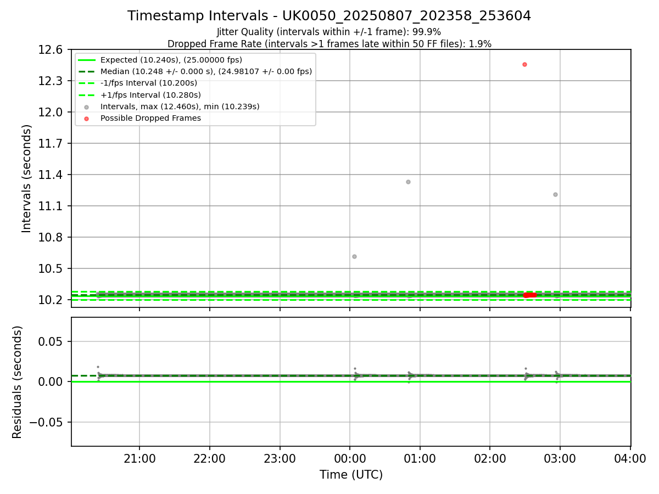The width and height of the screenshot is (659, 494).
Task: Click the 00:00 x-axis tick label
Action: [x=350, y=458]
